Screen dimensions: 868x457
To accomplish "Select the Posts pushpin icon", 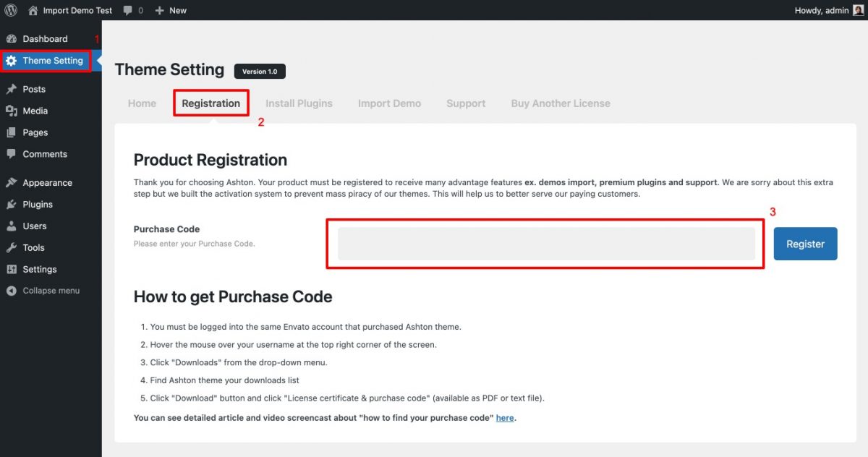I will [x=12, y=88].
